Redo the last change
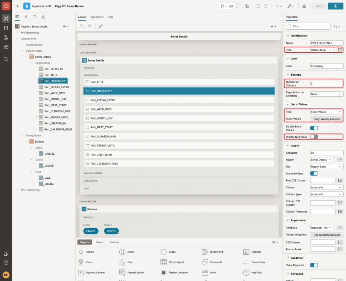Viewport: 346px width, 281px height. coord(266,6)
